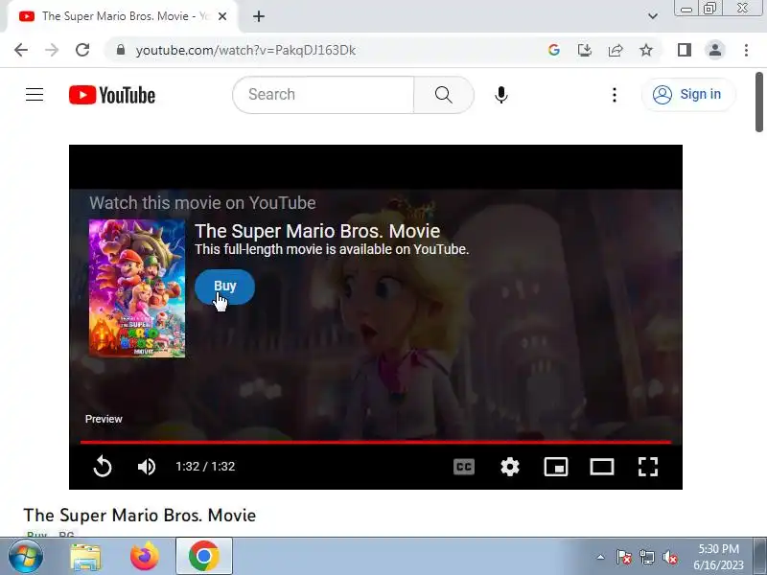Screen dimensions: 767x575
Task: Focus the YouTube Search field
Action: pyautogui.click(x=323, y=95)
